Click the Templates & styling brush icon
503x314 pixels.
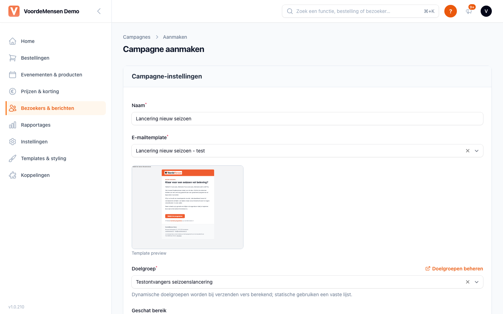pyautogui.click(x=13, y=158)
